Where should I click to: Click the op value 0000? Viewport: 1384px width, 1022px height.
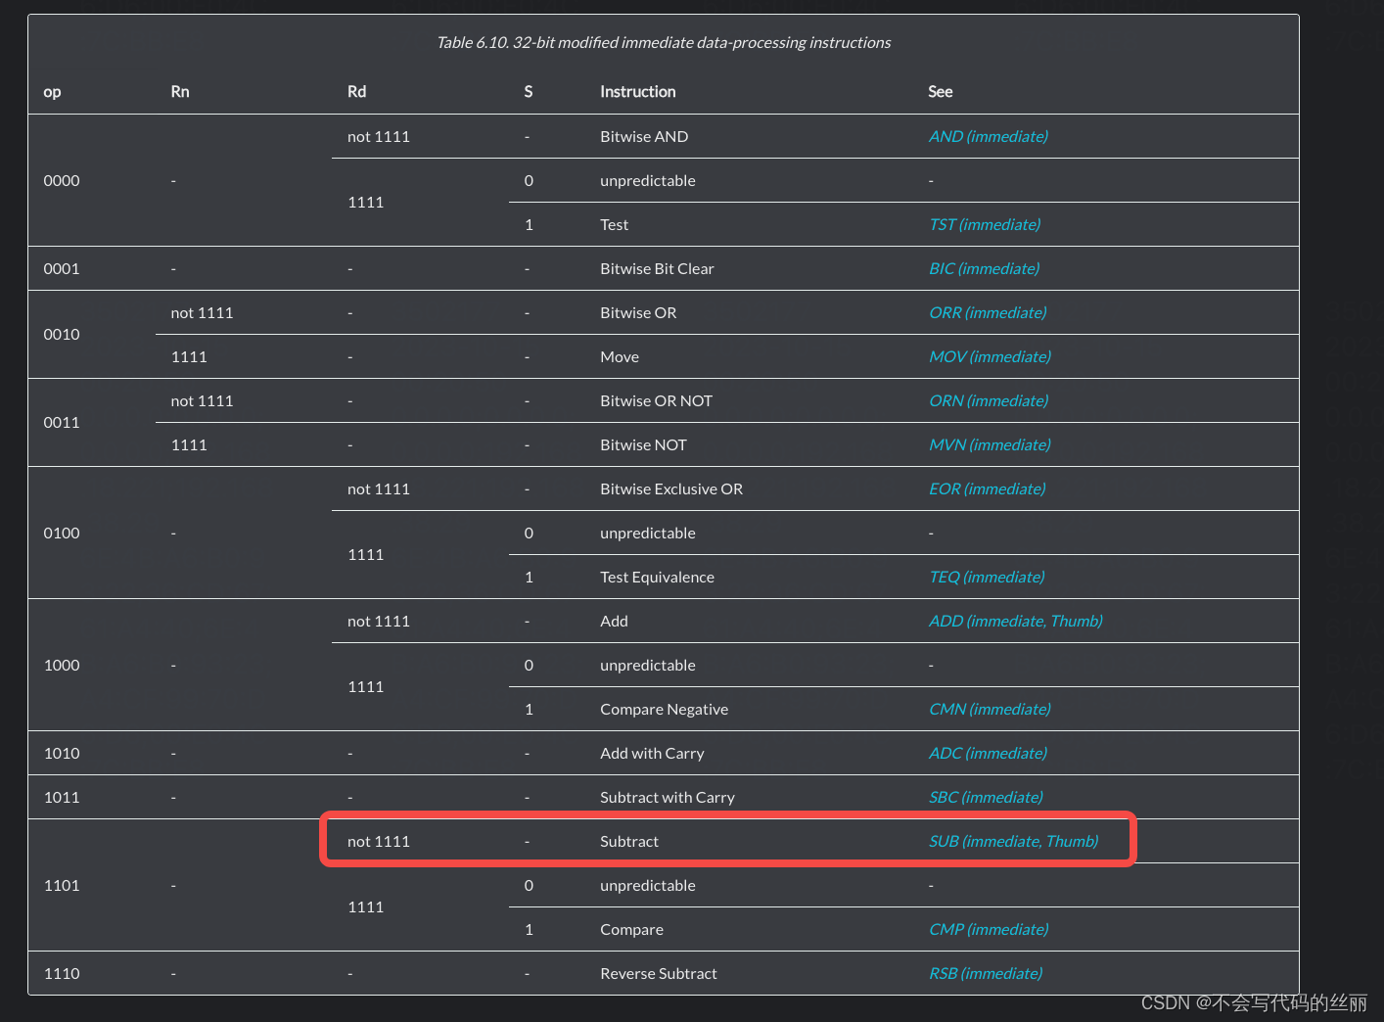[x=62, y=181]
